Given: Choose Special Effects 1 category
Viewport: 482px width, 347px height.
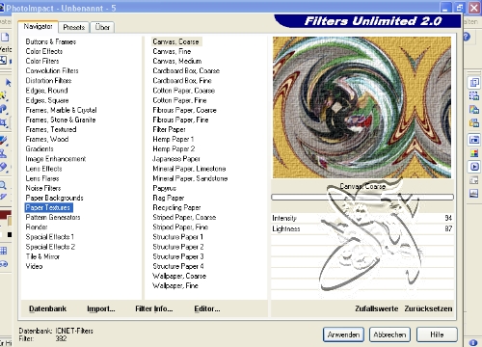Looking at the screenshot, I should pyautogui.click(x=50, y=237).
